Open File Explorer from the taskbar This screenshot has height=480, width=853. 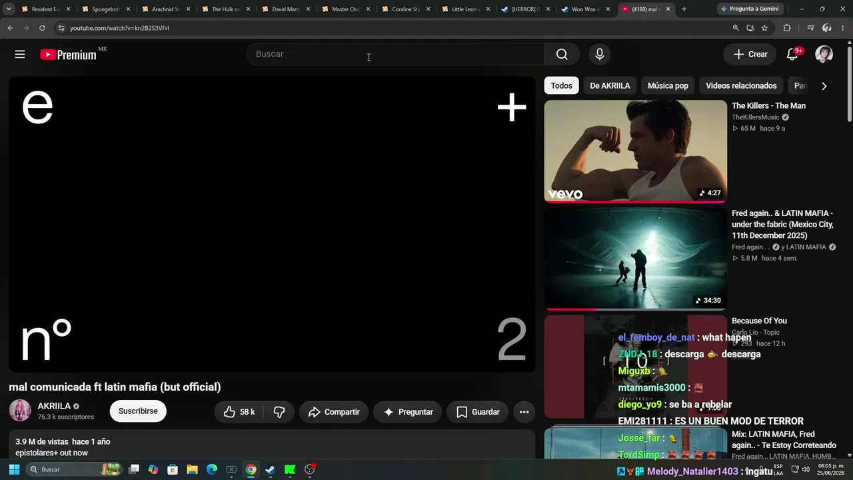(192, 469)
